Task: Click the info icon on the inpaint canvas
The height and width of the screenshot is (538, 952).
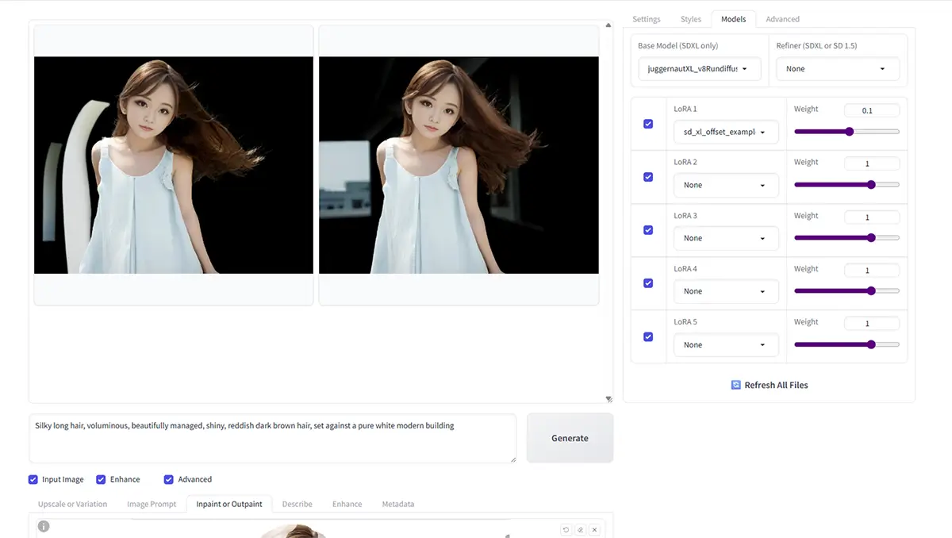Action: pos(44,526)
